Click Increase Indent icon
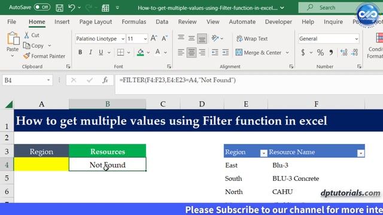The image size is (383, 215). 225,52
